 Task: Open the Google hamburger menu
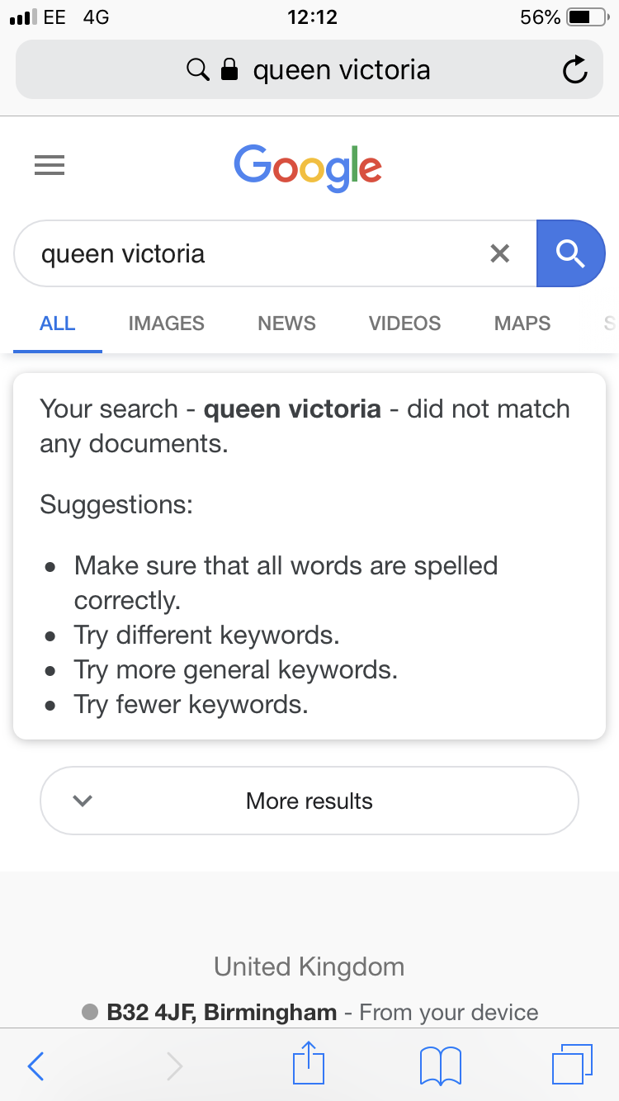pyautogui.click(x=50, y=166)
